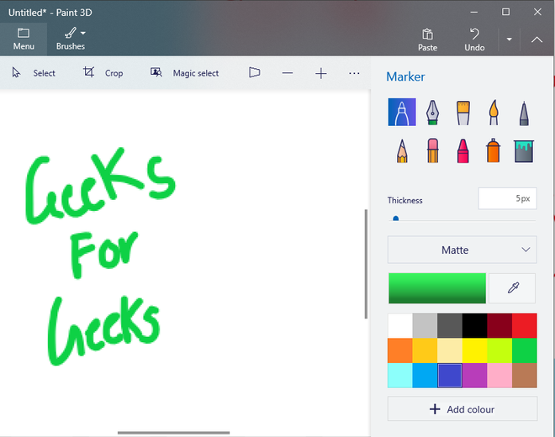This screenshot has width=555, height=437.
Task: Choose the lime colour swatch
Action: 499,350
